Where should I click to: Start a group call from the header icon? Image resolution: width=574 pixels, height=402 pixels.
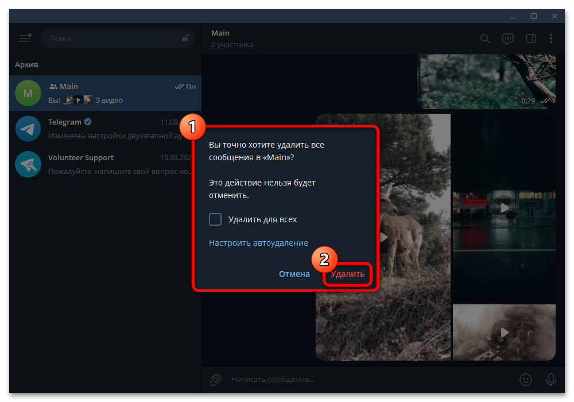507,38
